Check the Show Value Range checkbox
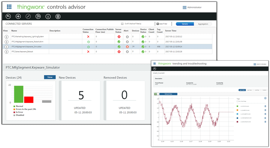The height and width of the screenshot is (148, 270). click(x=237, y=101)
